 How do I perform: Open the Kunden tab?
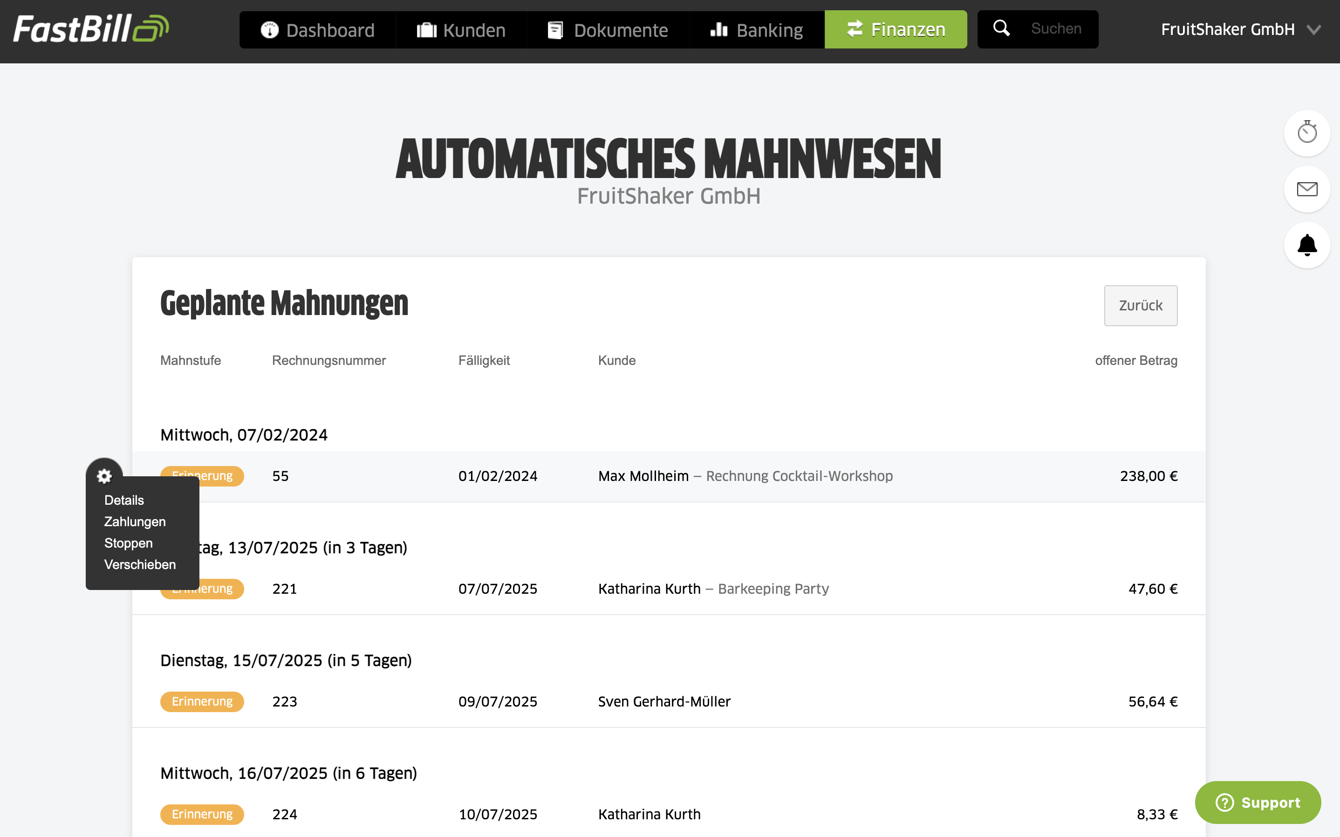click(461, 30)
